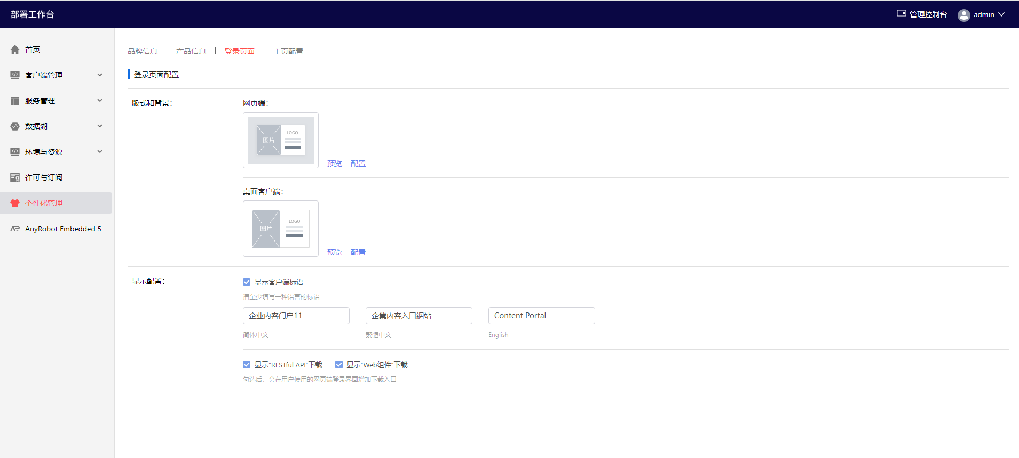The width and height of the screenshot is (1019, 458).
Task: Click 预览 link for 网页端
Action: tap(335, 164)
